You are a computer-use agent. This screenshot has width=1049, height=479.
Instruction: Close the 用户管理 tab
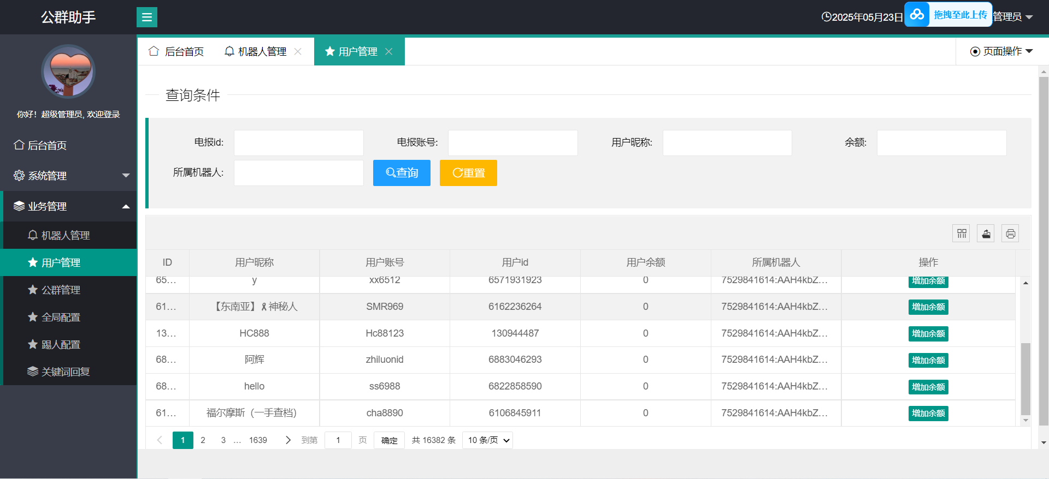tap(389, 51)
